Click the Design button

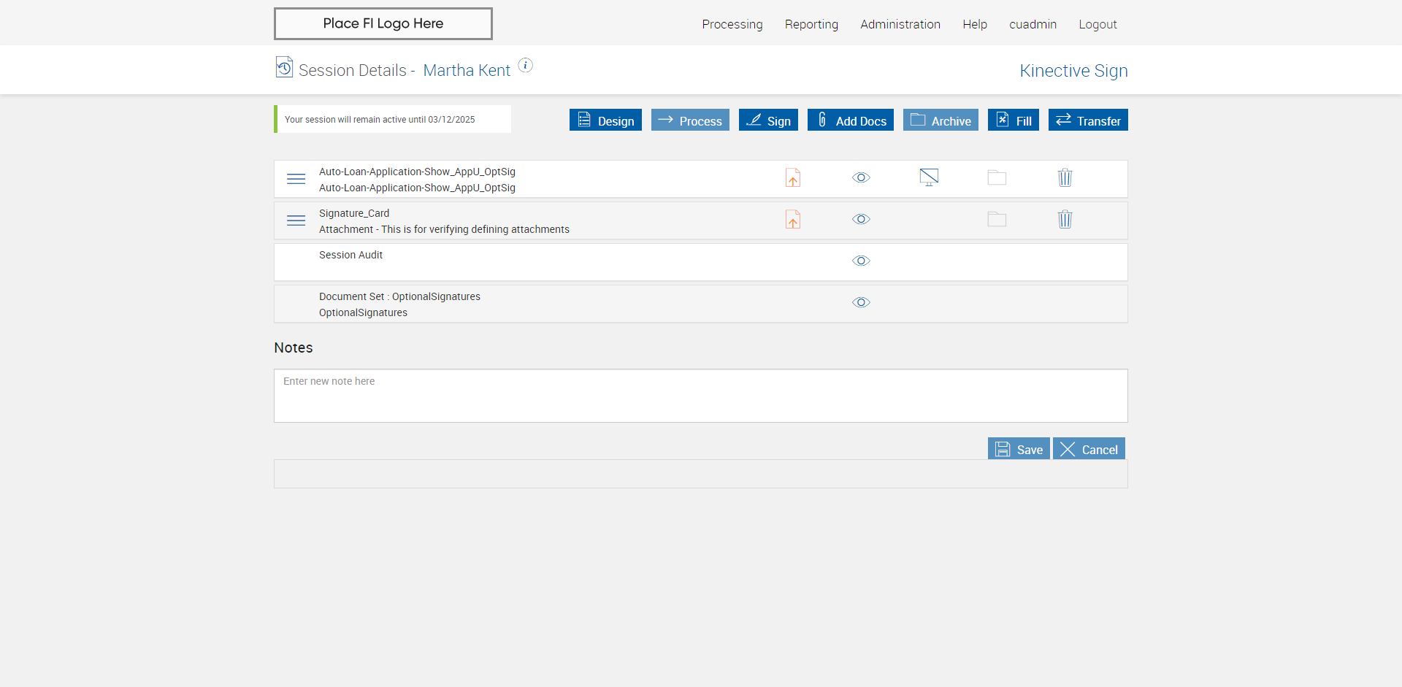click(x=605, y=120)
